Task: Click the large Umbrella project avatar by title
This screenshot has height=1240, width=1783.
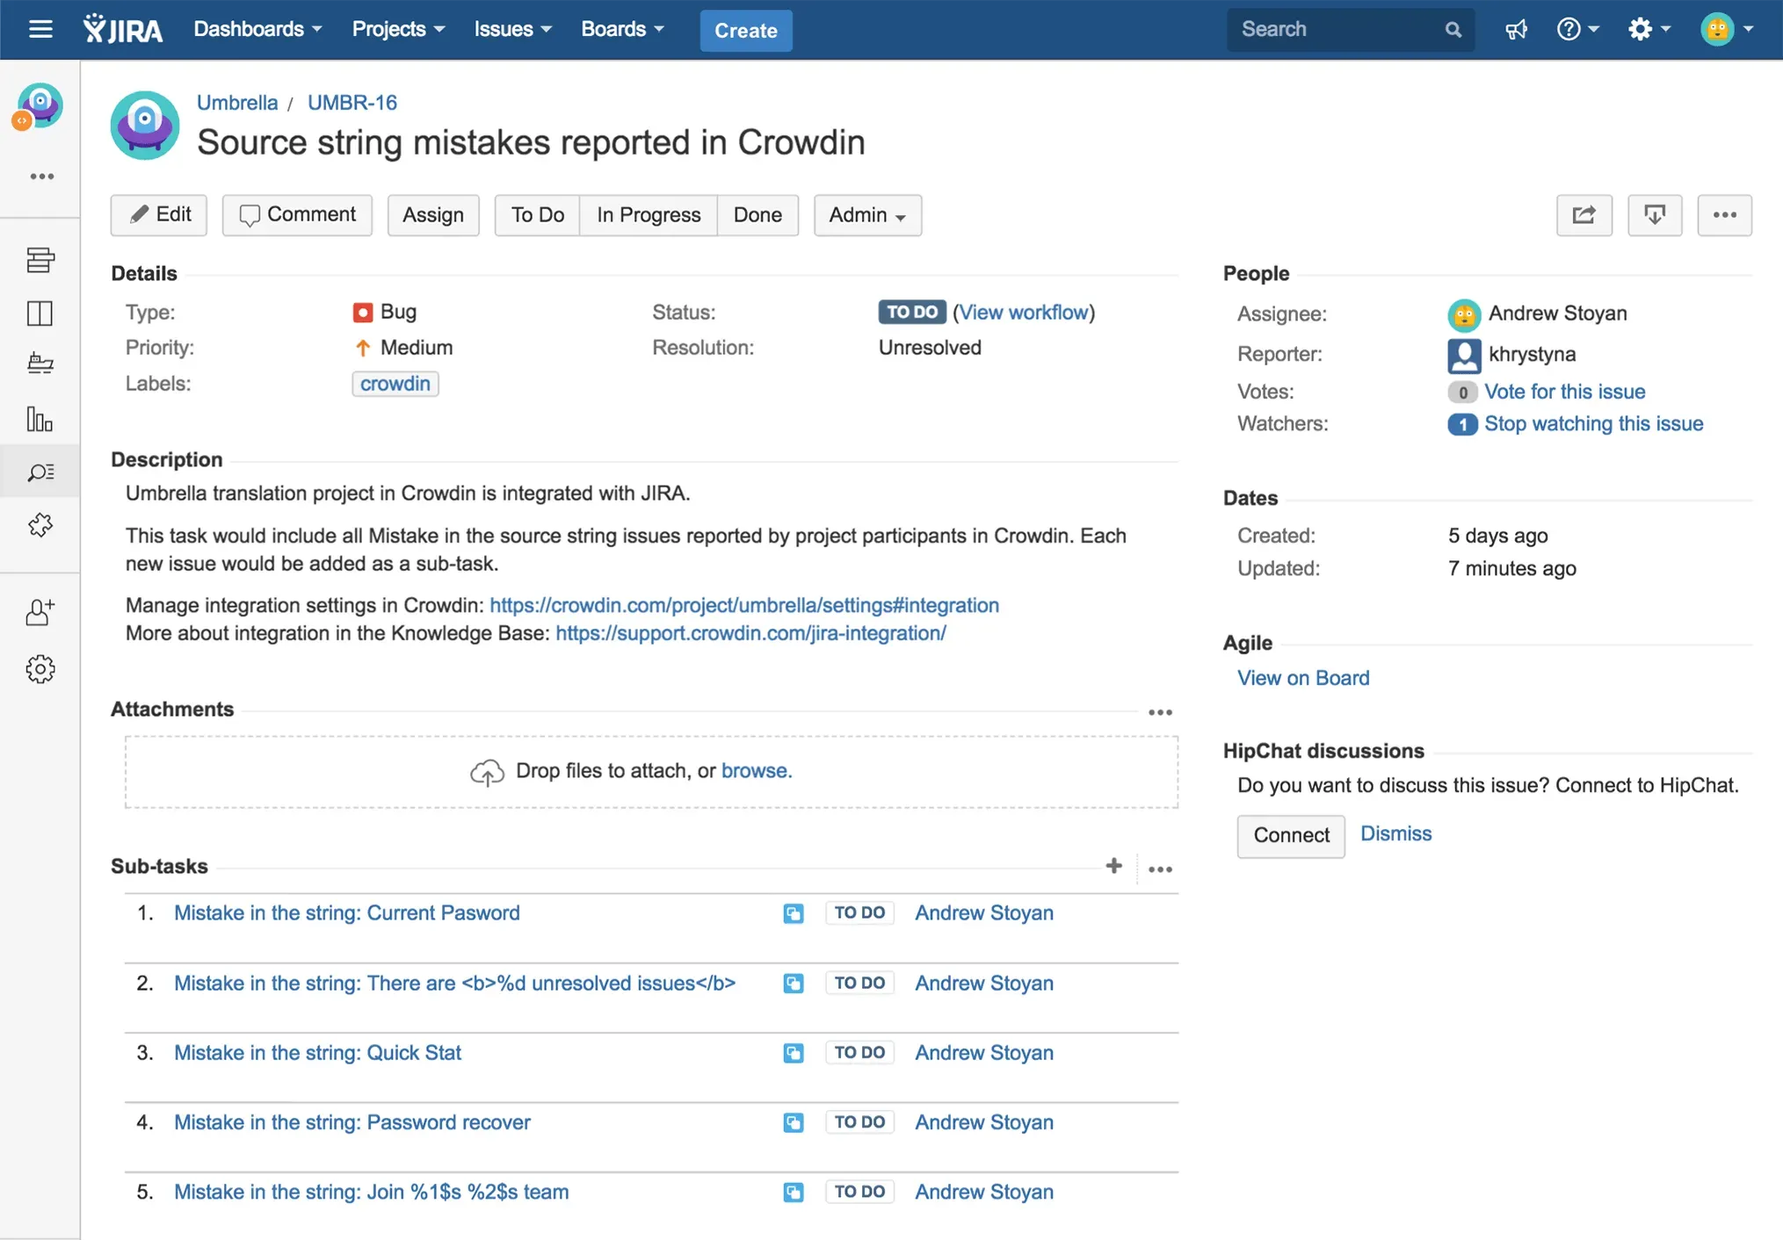Action: point(145,125)
